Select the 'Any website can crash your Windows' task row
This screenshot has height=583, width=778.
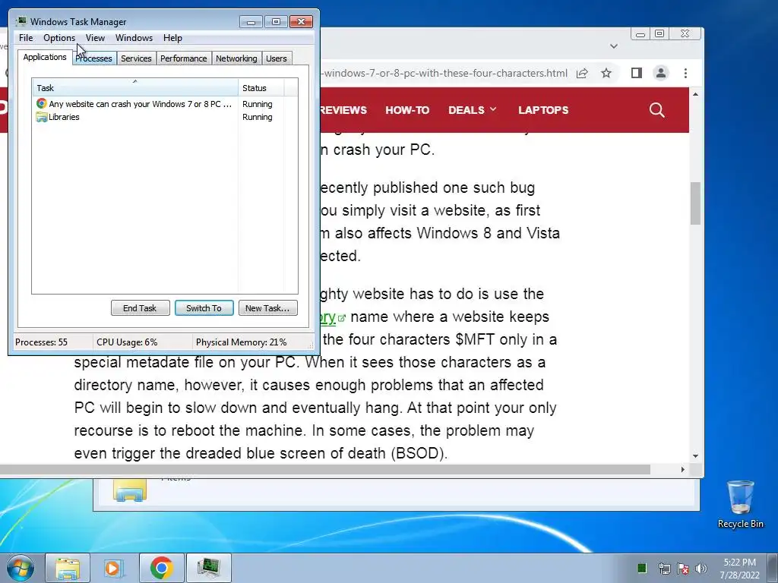134,104
